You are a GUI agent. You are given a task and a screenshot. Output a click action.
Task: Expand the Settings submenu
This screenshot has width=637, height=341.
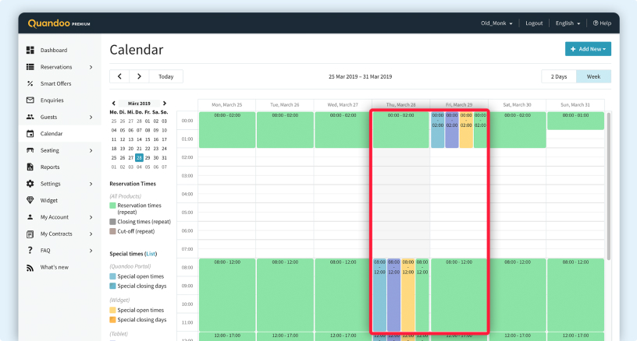pos(91,184)
